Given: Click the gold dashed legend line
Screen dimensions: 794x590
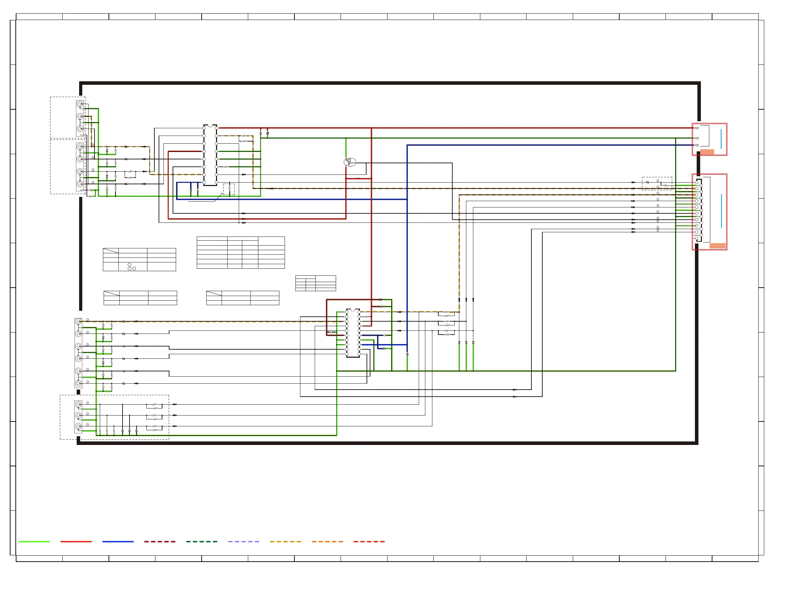Looking at the screenshot, I should tap(285, 542).
